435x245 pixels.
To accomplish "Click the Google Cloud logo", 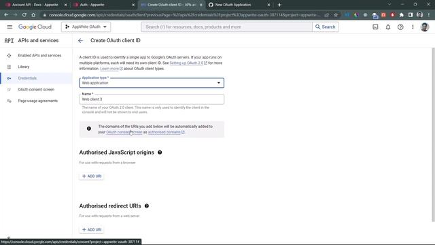I will click(35, 27).
